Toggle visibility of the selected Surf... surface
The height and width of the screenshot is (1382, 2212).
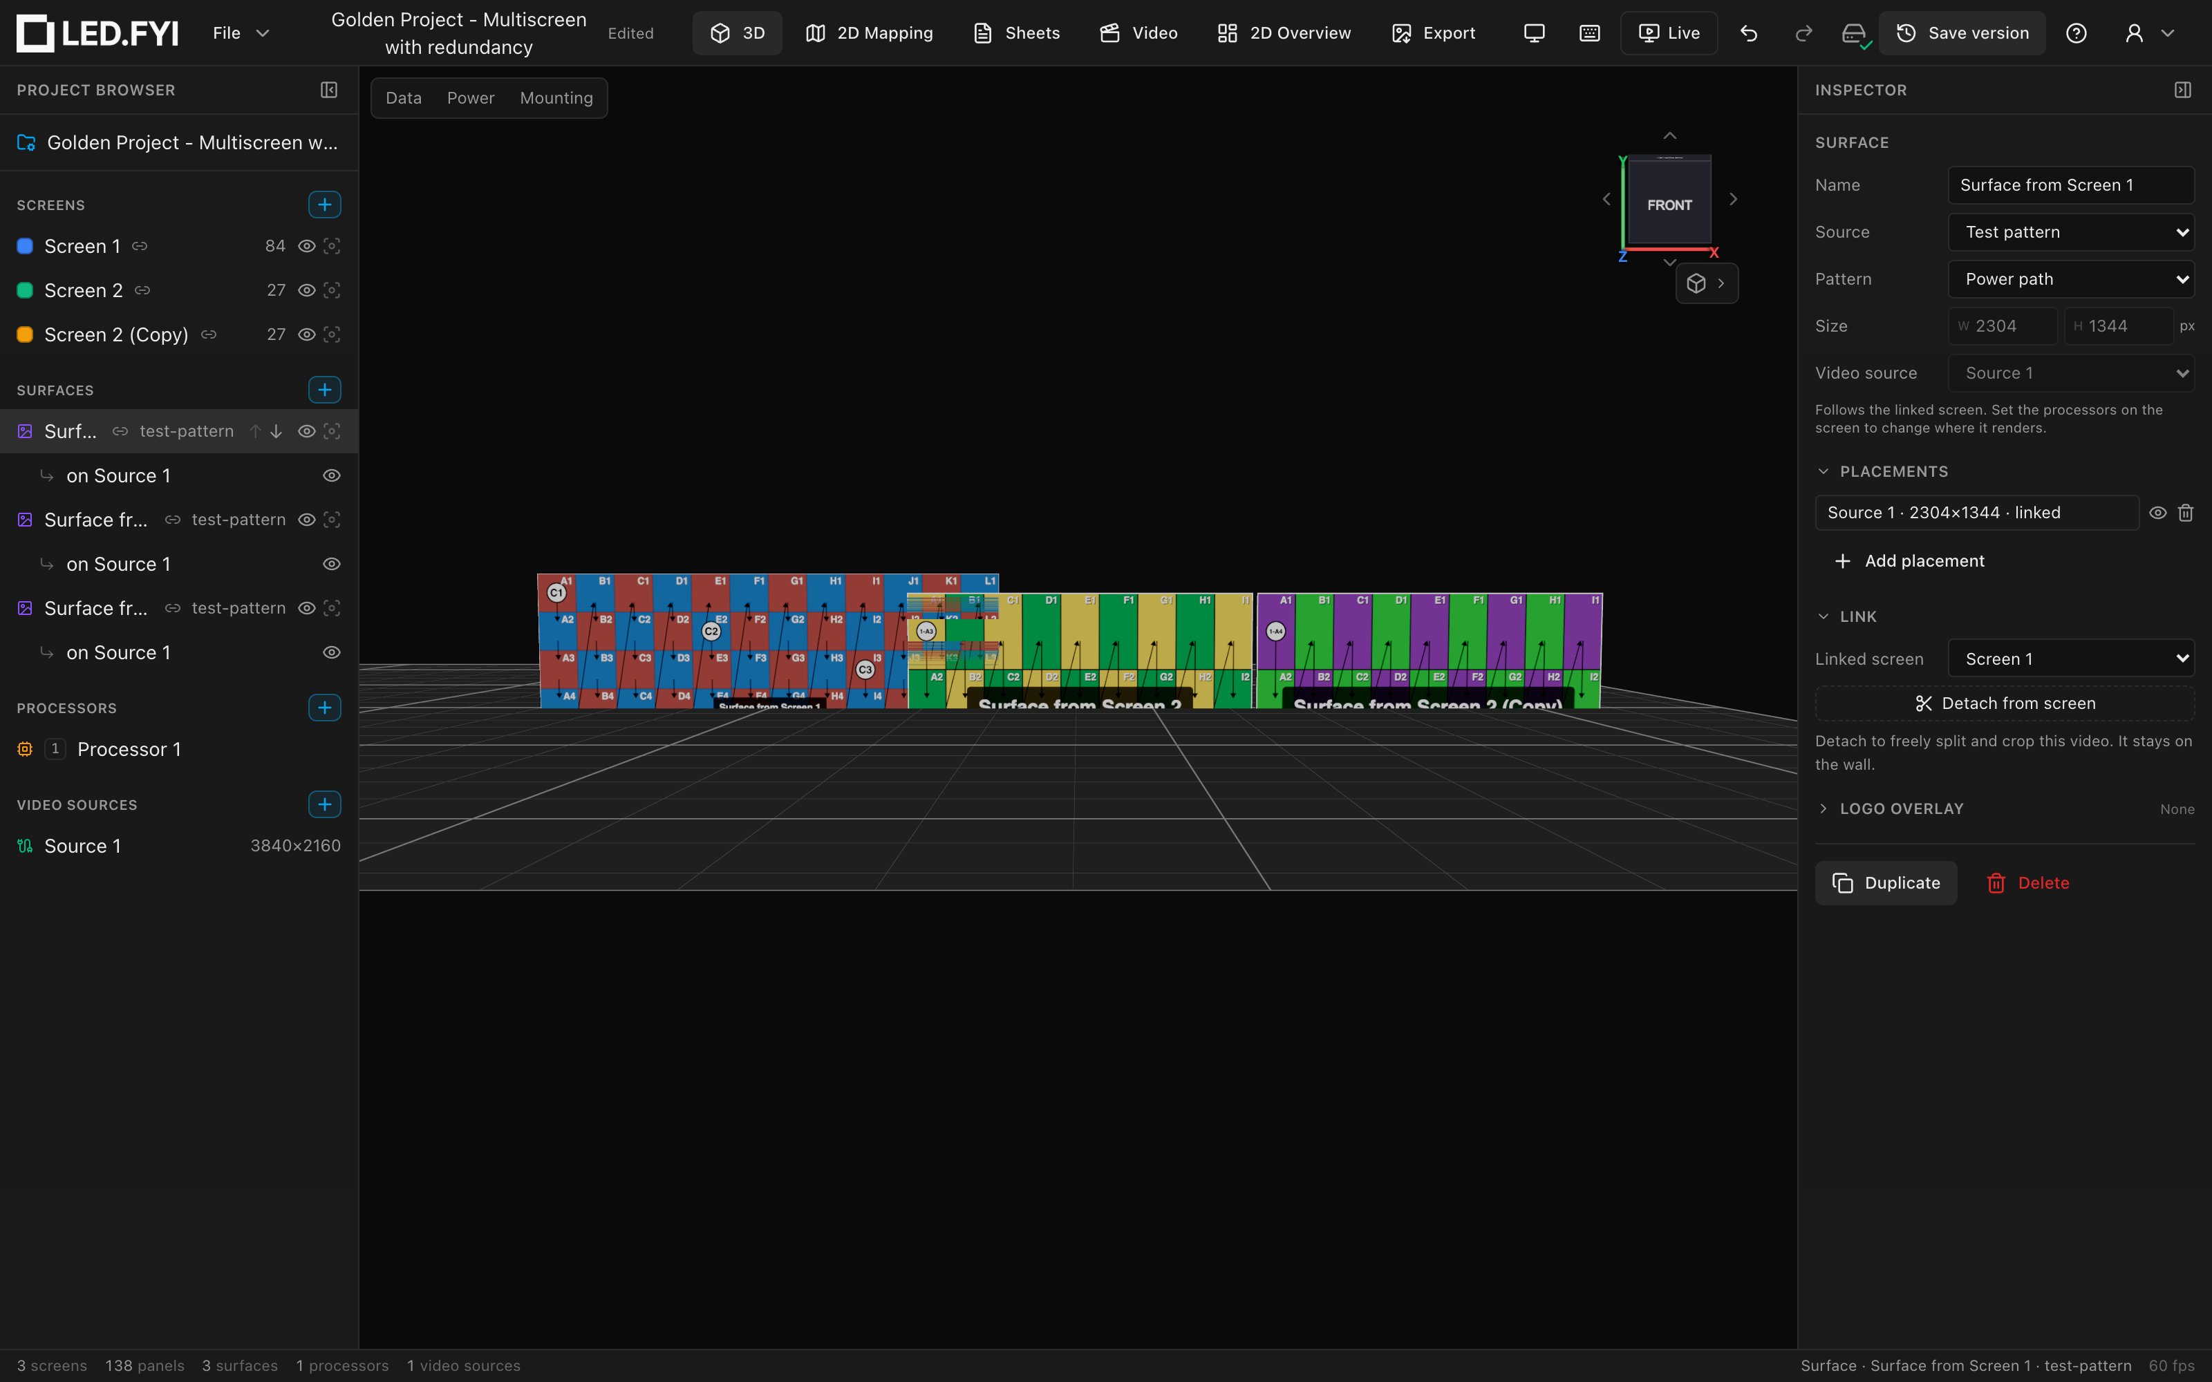click(x=307, y=431)
